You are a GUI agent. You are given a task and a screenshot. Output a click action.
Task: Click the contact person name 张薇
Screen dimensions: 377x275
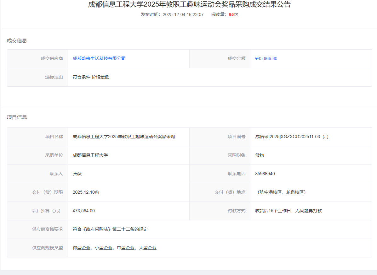click(x=77, y=174)
